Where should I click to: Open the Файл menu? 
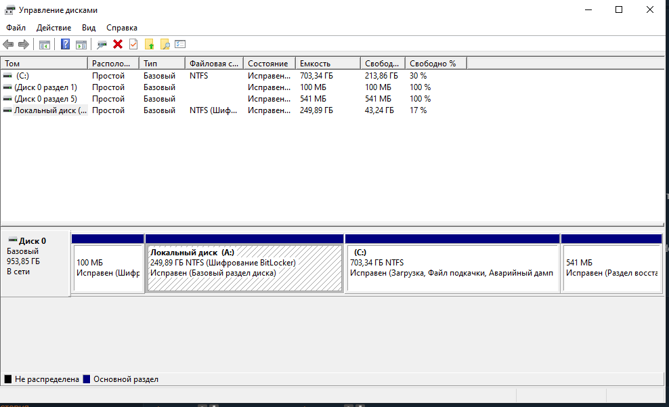pos(16,28)
